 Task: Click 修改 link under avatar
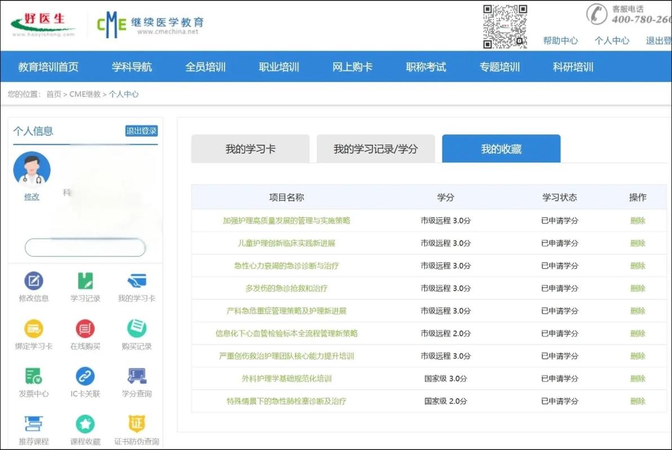point(32,196)
